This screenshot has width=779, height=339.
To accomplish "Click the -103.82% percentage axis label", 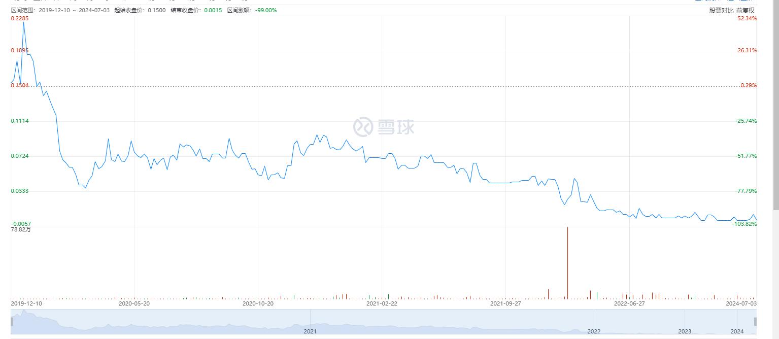I will point(745,224).
